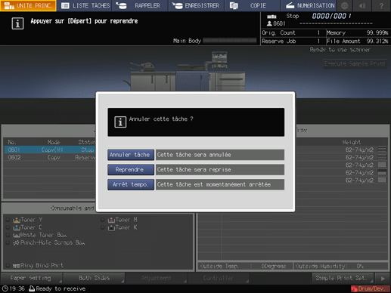Select job row 0601 in the list
Viewport: 391px width, 293px height.
[x=50, y=150]
